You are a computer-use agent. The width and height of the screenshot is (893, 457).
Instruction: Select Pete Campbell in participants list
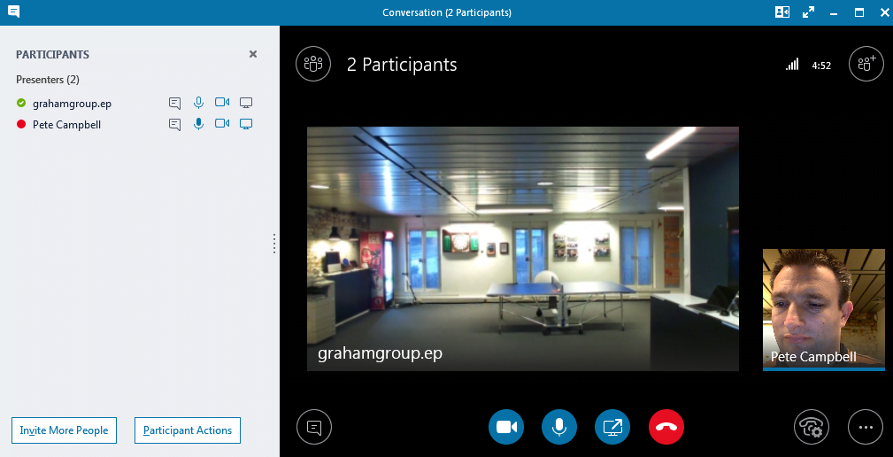coord(66,124)
